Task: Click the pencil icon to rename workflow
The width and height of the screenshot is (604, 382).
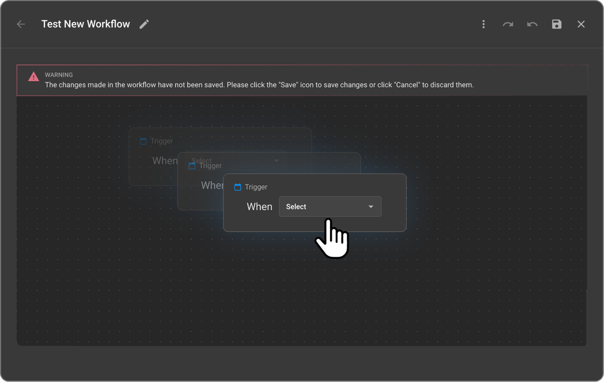Action: (x=144, y=24)
